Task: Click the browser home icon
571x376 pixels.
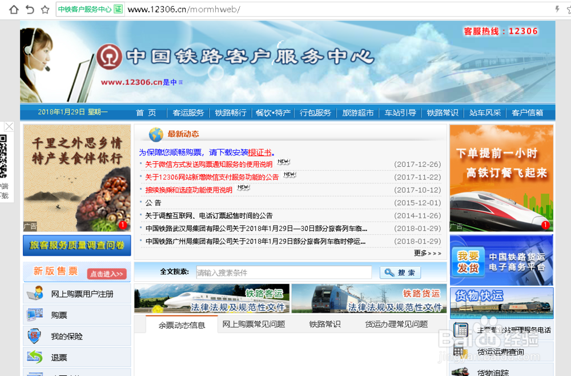Action: 14,9
